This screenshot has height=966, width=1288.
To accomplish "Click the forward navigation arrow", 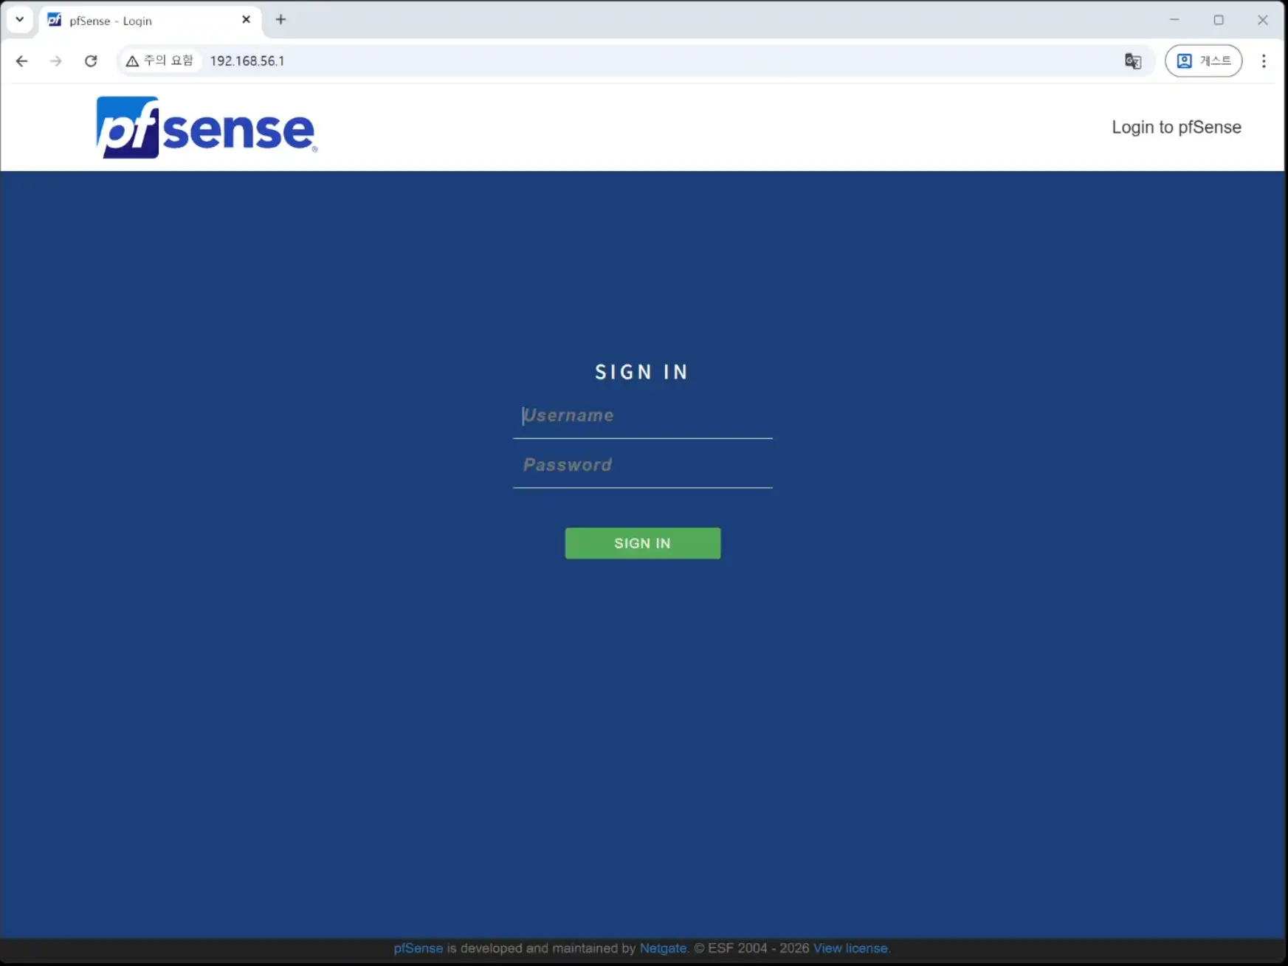I will click(56, 61).
